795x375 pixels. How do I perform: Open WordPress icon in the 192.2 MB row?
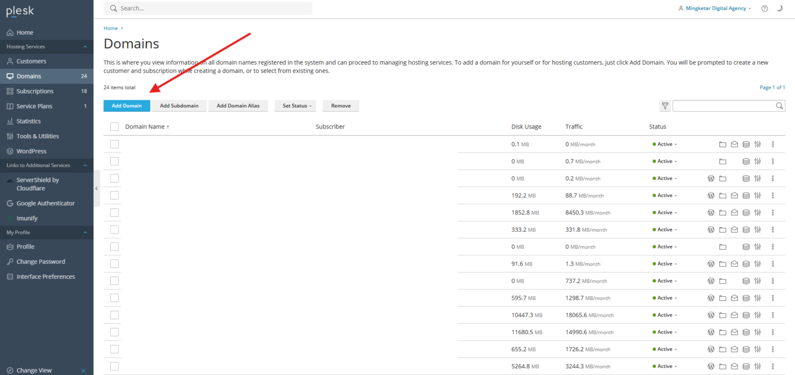click(x=710, y=195)
